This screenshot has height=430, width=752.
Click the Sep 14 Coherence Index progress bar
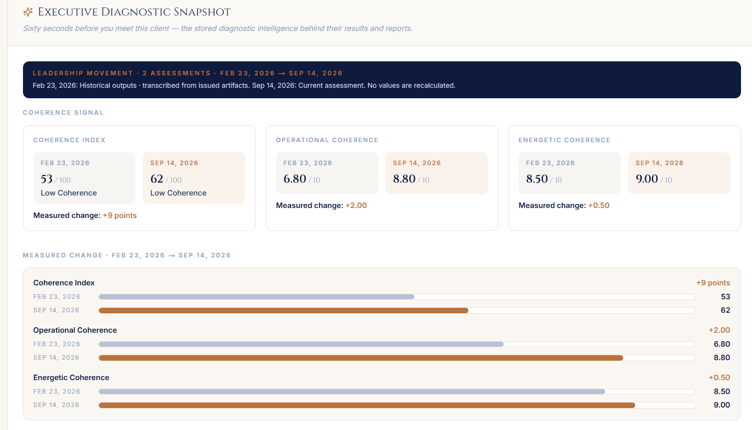397,310
